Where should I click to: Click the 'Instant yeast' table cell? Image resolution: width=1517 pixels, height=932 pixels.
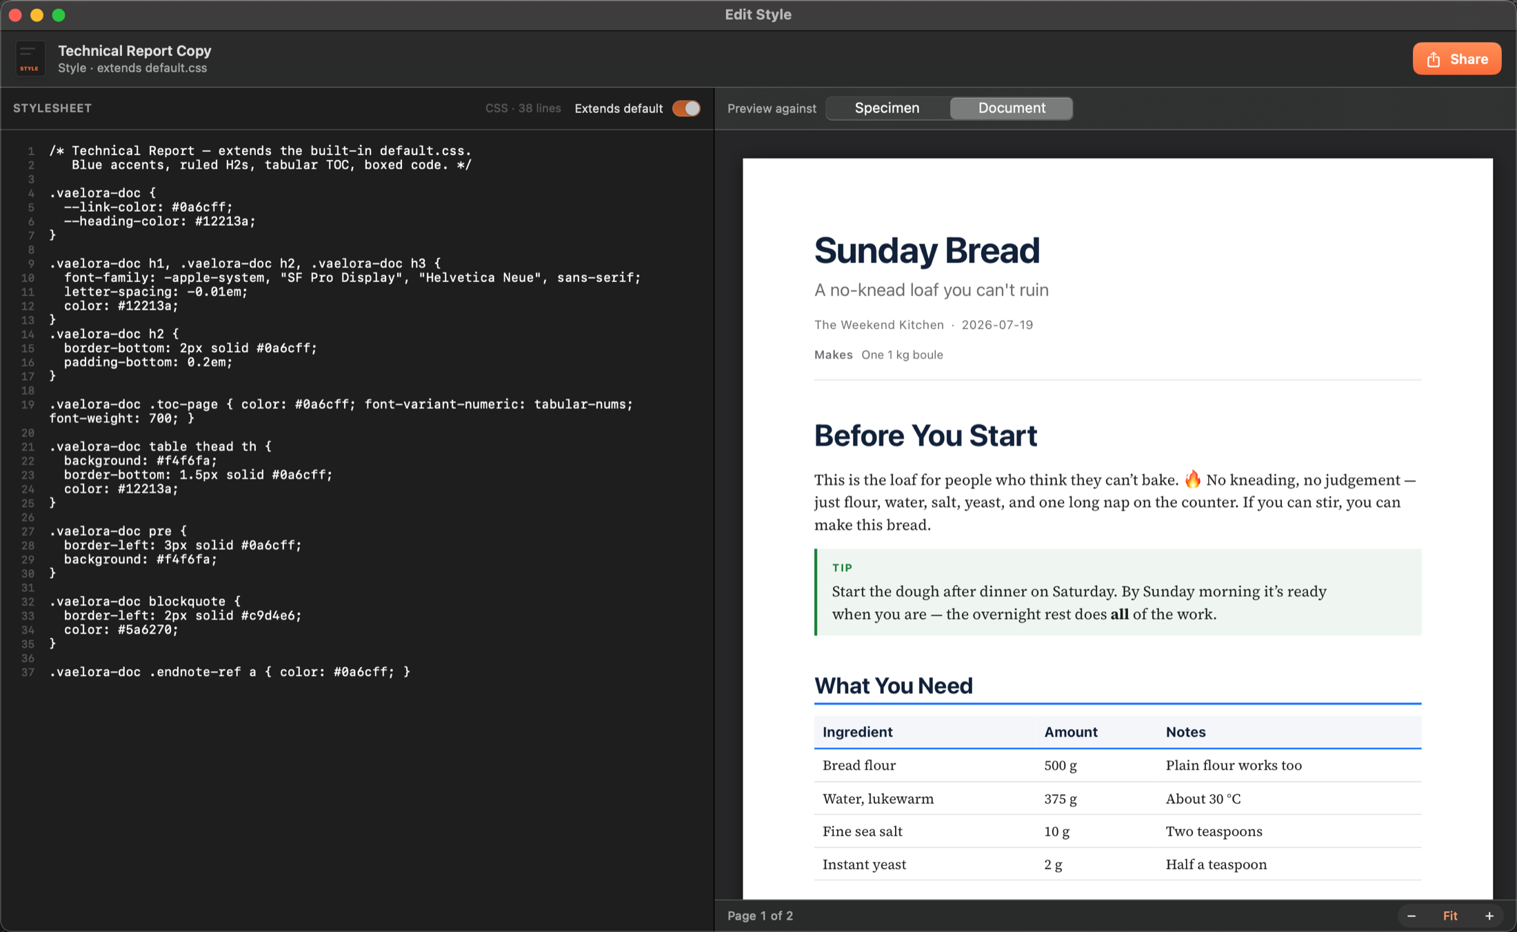(x=864, y=864)
